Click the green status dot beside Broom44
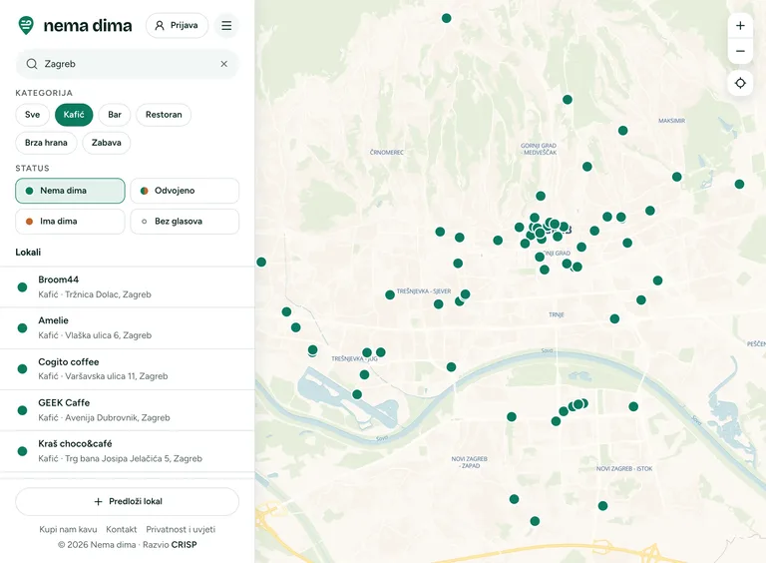Screen dimensions: 766x563 click(x=22, y=287)
